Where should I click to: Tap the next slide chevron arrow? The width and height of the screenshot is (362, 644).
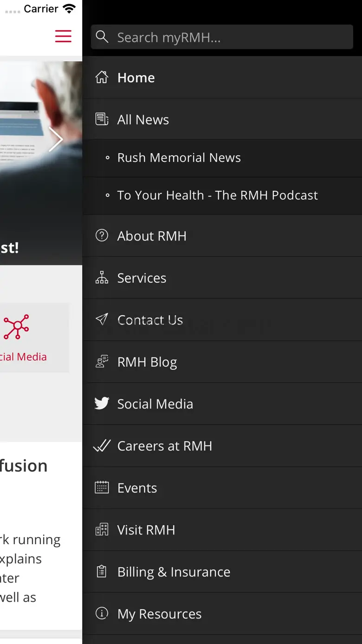56,139
